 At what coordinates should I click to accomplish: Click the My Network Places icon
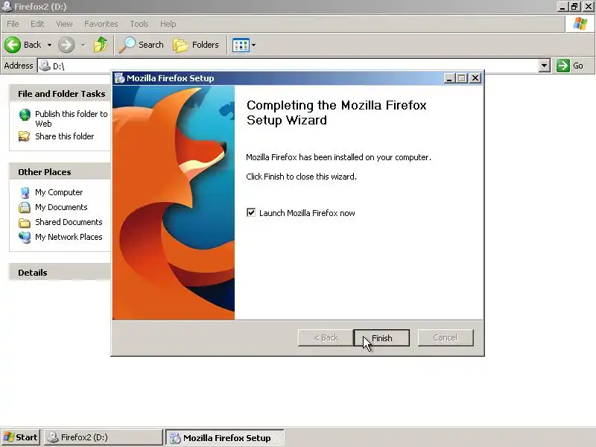tap(25, 237)
